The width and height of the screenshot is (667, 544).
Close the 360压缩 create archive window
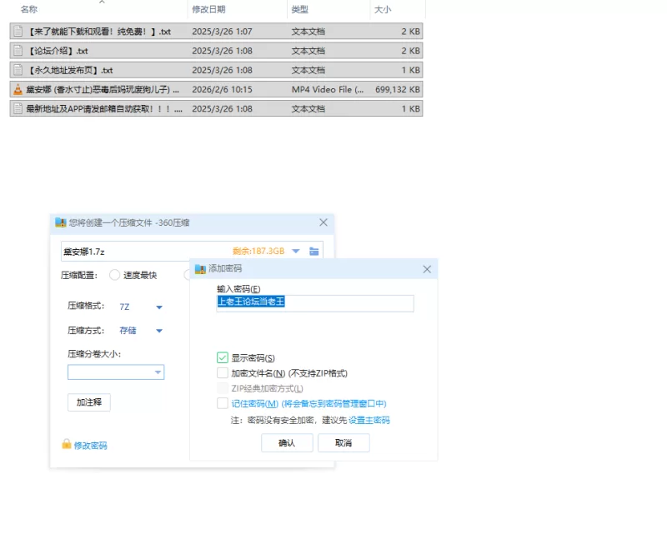click(323, 222)
